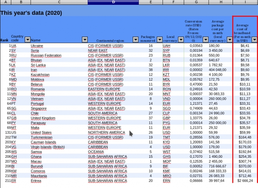Image resolution: width=258 pixels, height=188 pixels.
Task: Select the Malta name cell
Action: click(x=59, y=128)
